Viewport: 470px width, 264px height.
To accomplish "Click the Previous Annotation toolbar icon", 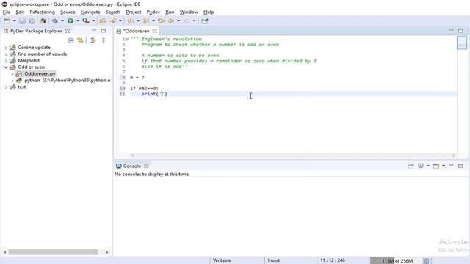I will tap(145, 21).
